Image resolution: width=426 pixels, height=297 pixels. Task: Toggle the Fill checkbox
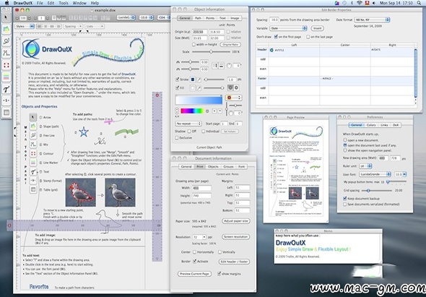[x=178, y=88]
